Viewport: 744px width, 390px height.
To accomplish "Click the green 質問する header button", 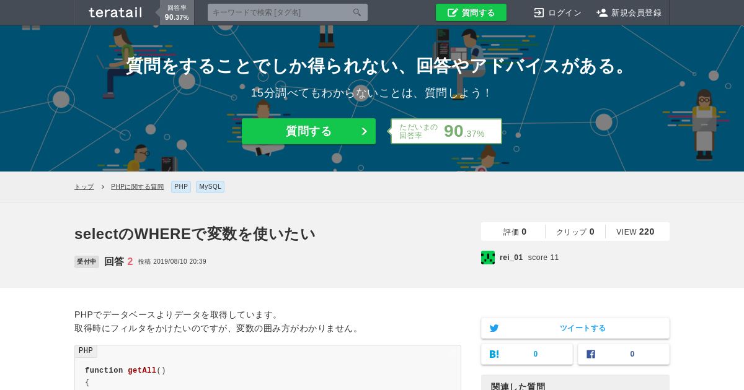I will click(x=471, y=12).
